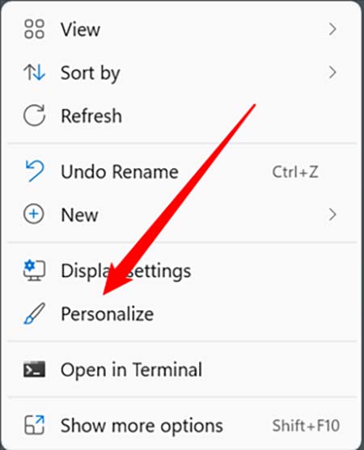Open Show more options entry
Viewport: 364px width, 450px height.
pyautogui.click(x=182, y=425)
